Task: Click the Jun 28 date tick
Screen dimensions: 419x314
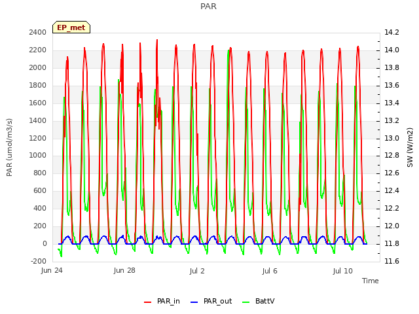Action: (124, 270)
